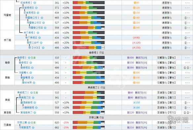Open info icon beside 飛雷龍之柱Ⅱ
The width and height of the screenshot is (193, 130).
(44, 23)
